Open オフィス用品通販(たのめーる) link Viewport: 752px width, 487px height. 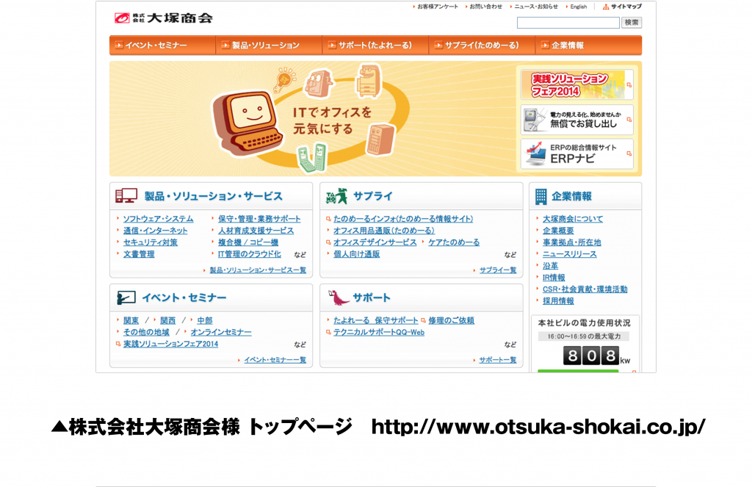coord(383,231)
